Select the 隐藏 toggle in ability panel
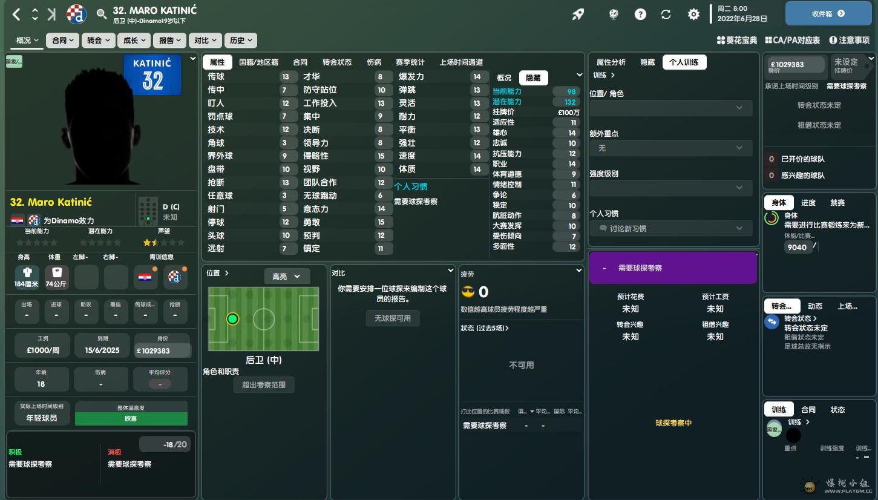Image resolution: width=878 pixels, height=500 pixels. (533, 77)
